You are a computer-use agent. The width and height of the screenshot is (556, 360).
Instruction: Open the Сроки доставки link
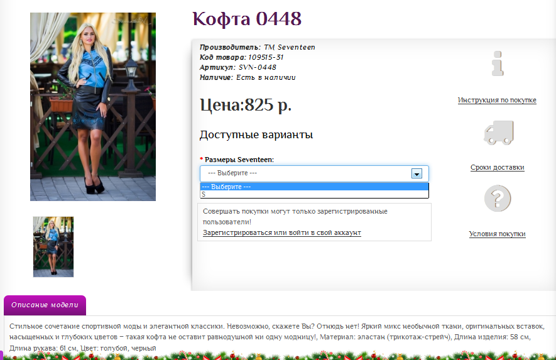[x=497, y=167]
